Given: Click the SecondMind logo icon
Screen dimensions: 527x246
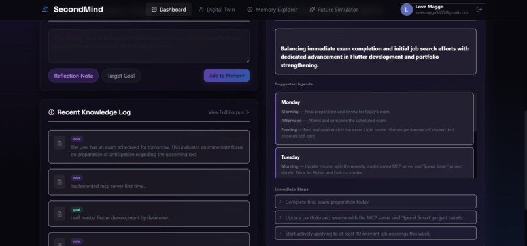Looking at the screenshot, I should pyautogui.click(x=45, y=9).
